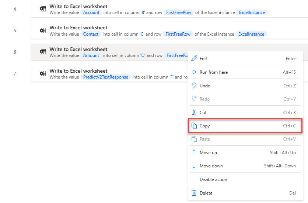Choose Copy from the context menu
The height and width of the screenshot is (203, 308).
pyautogui.click(x=245, y=126)
